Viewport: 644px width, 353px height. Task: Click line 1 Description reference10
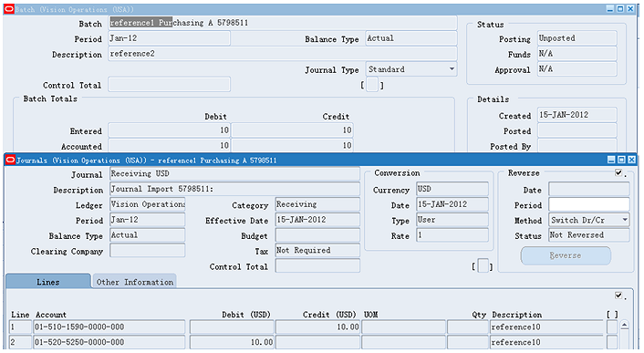pos(547,327)
